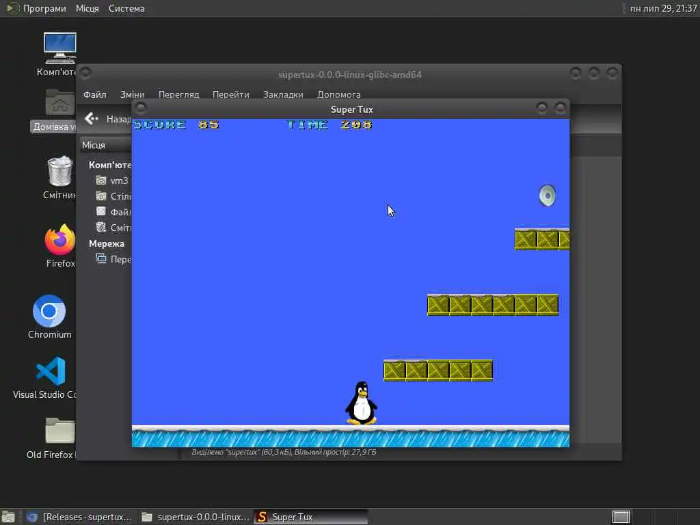Viewport: 700px width, 525px height.
Task: Click the Super Tux window menu button
Action: click(x=141, y=107)
